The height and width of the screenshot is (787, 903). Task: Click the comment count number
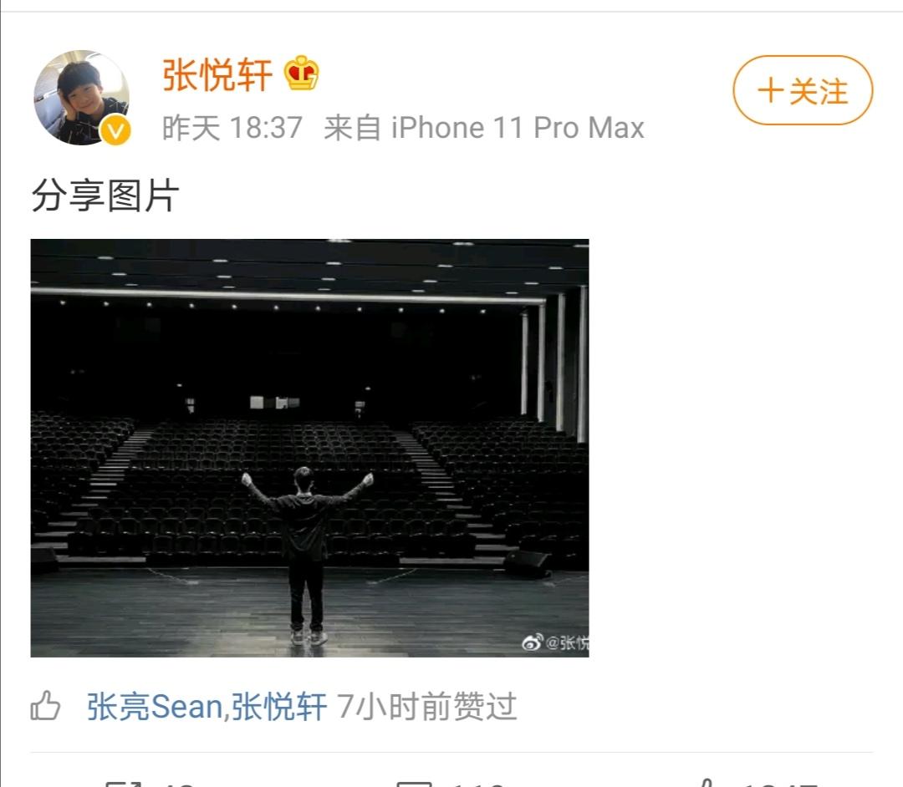(479, 784)
